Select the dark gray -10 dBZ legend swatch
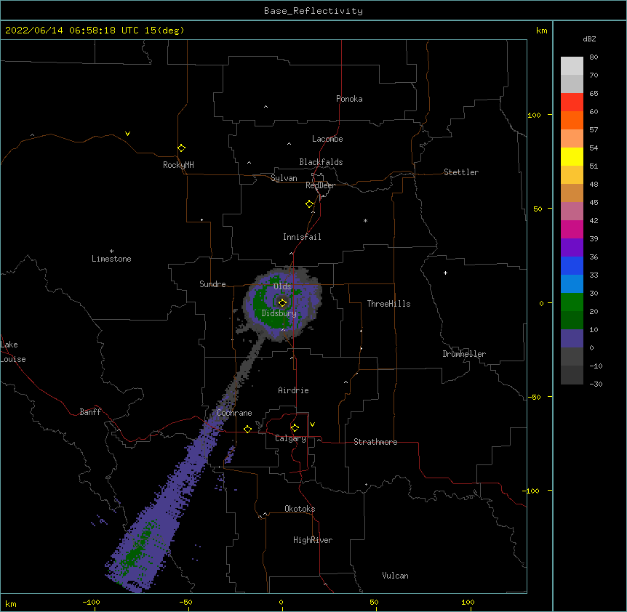This screenshot has width=627, height=612. [572, 375]
